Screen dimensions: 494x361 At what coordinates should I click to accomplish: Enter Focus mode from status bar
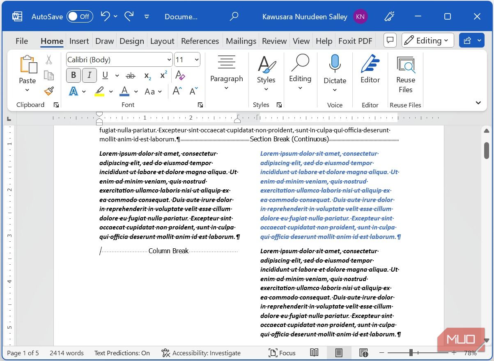point(282,353)
